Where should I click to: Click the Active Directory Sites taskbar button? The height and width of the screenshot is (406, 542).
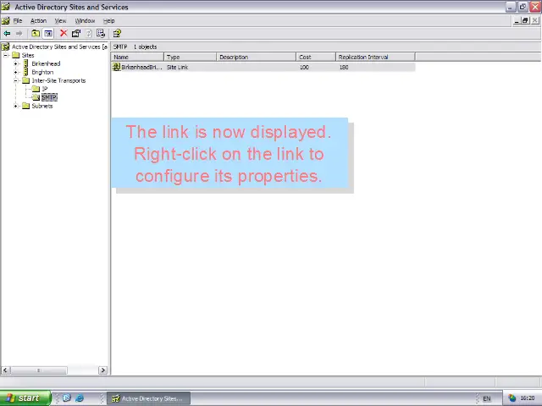click(x=149, y=398)
